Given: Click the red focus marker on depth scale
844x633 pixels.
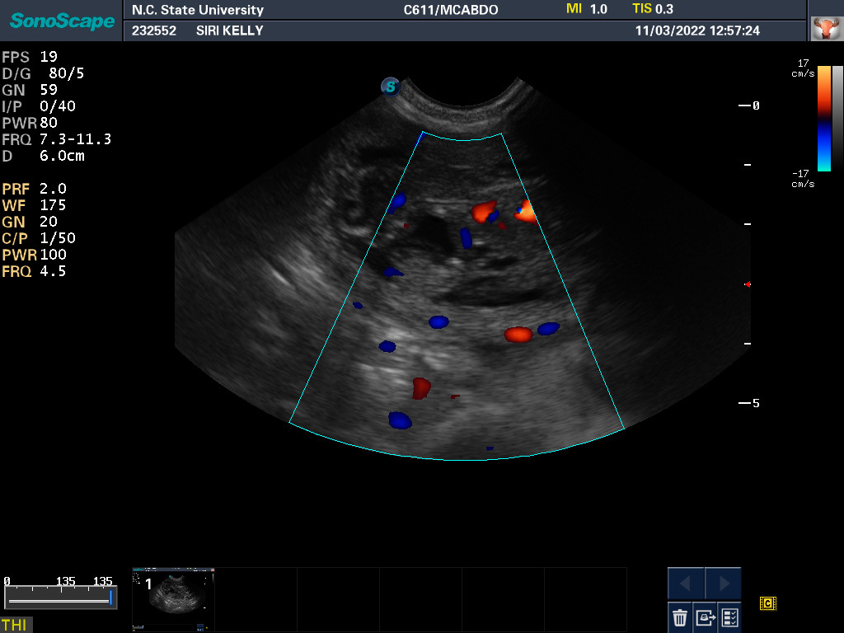Looking at the screenshot, I should tap(748, 284).
